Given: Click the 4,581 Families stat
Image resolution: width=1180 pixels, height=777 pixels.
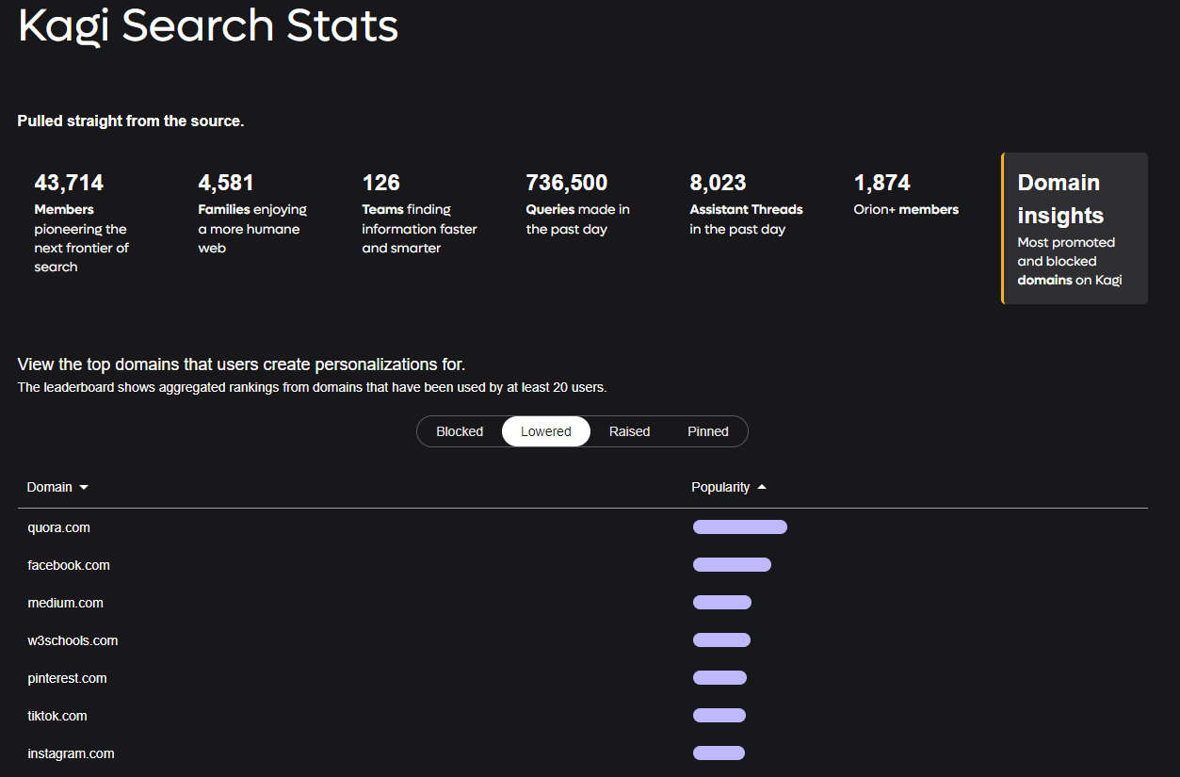Looking at the screenshot, I should 253,214.
